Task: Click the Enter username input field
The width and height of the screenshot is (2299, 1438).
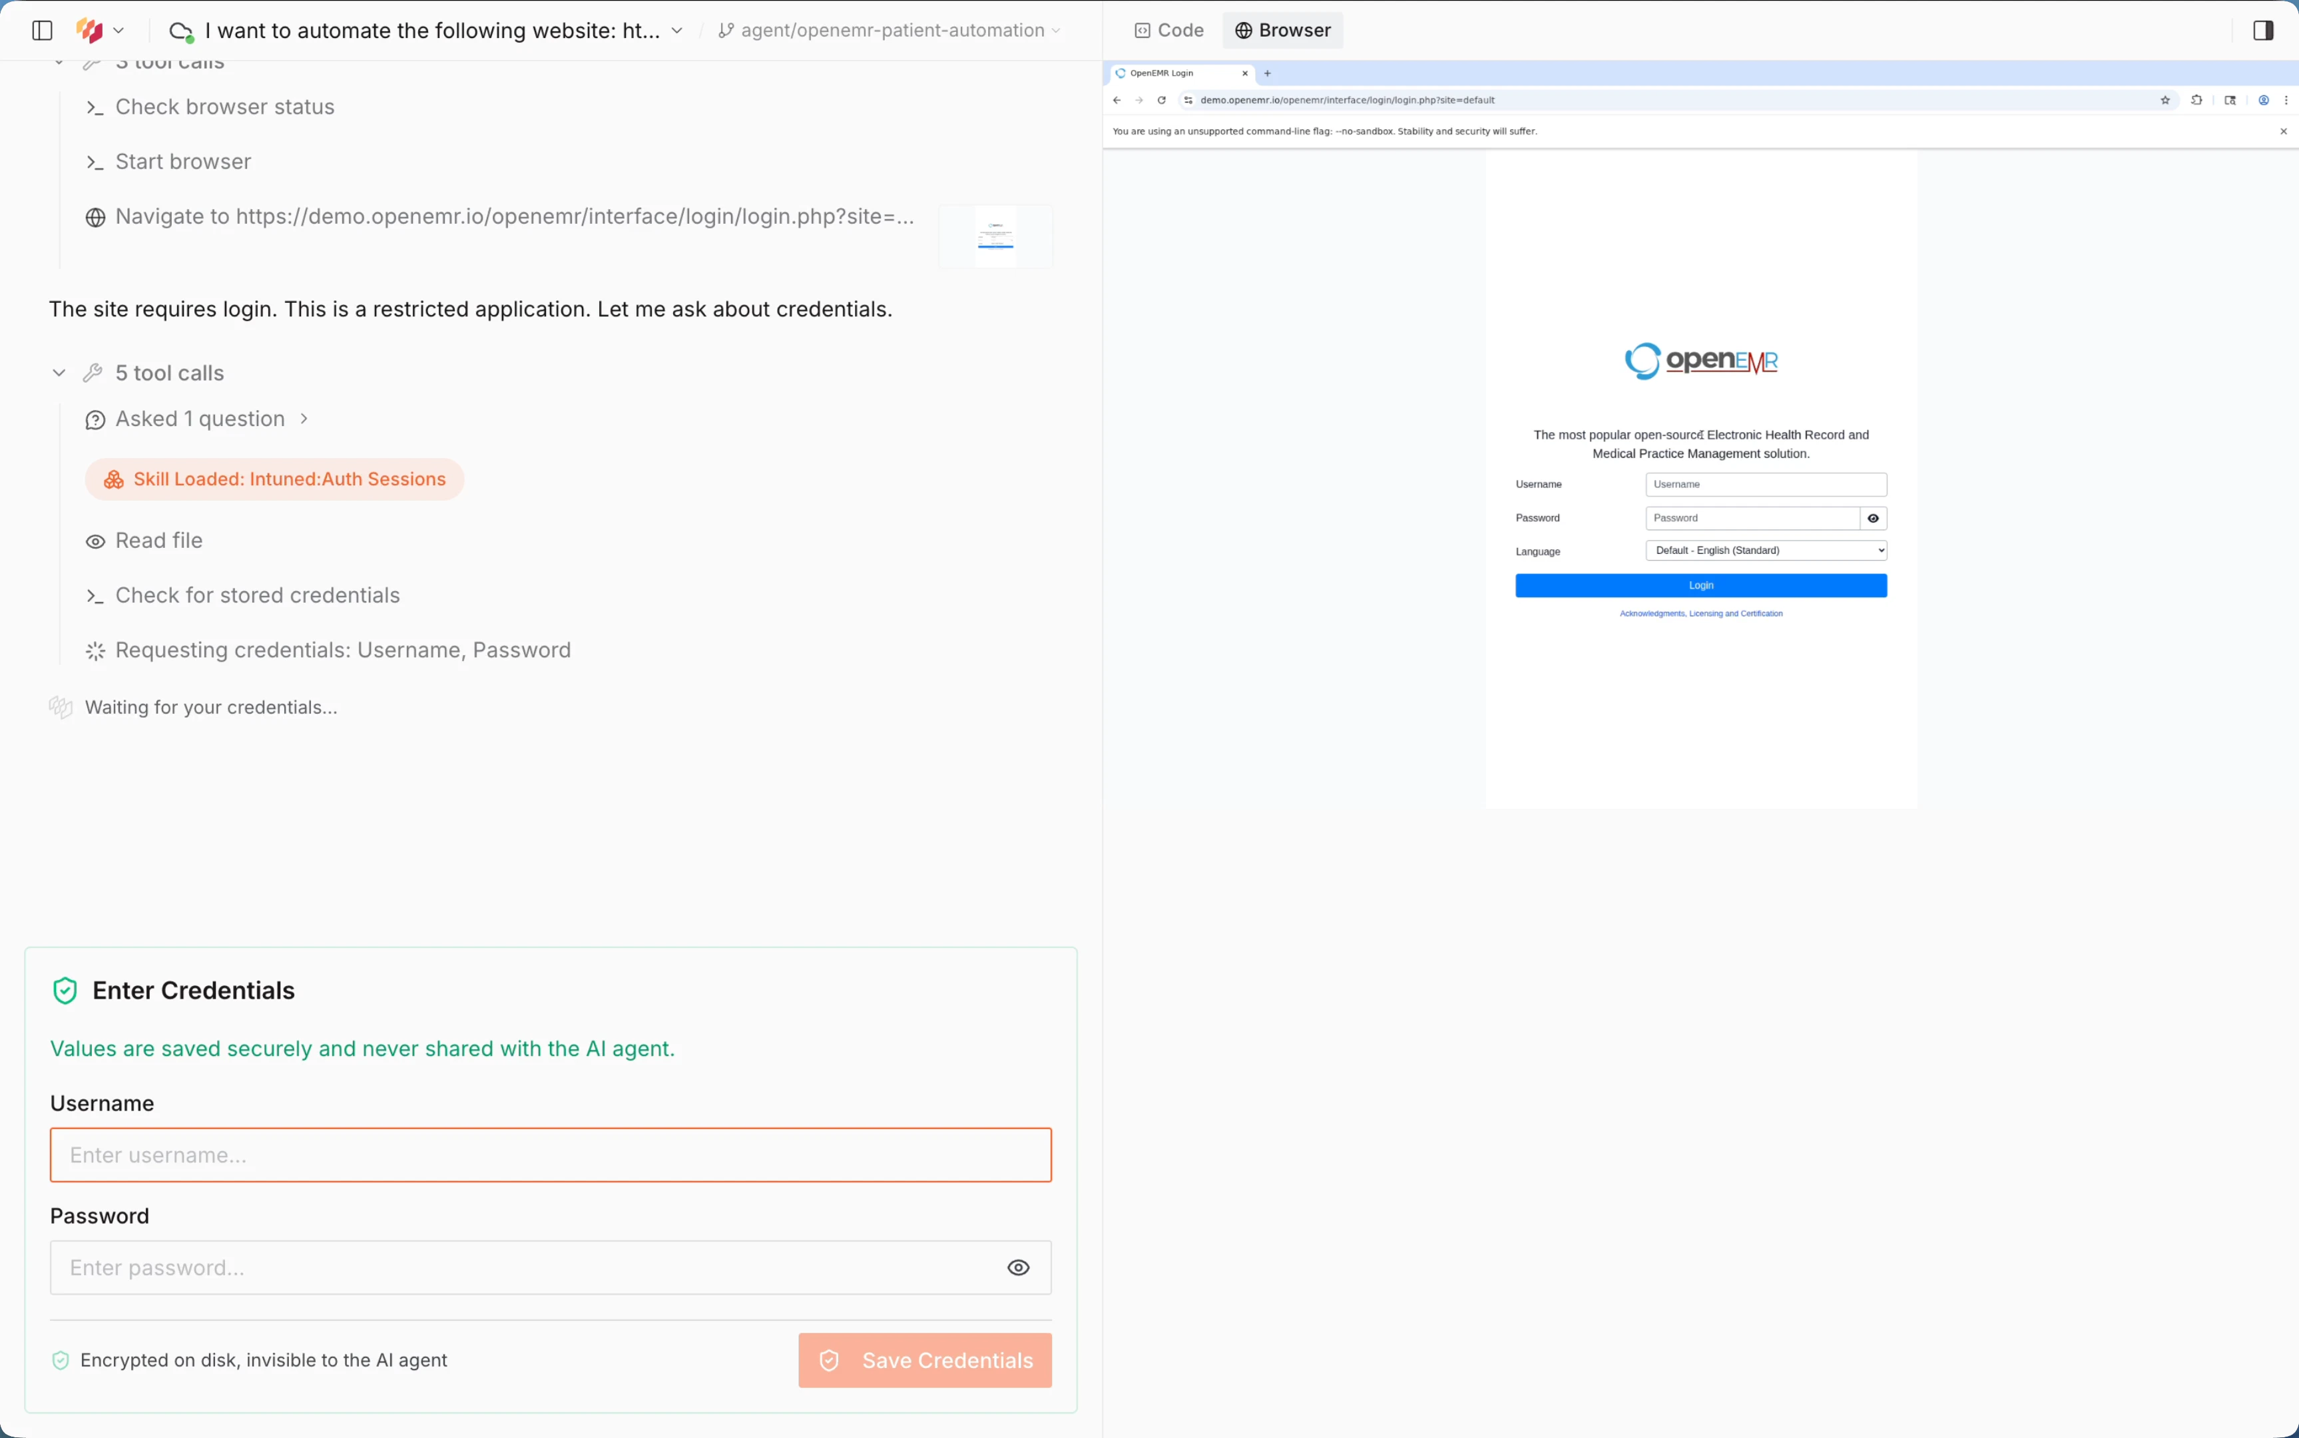Action: [551, 1154]
